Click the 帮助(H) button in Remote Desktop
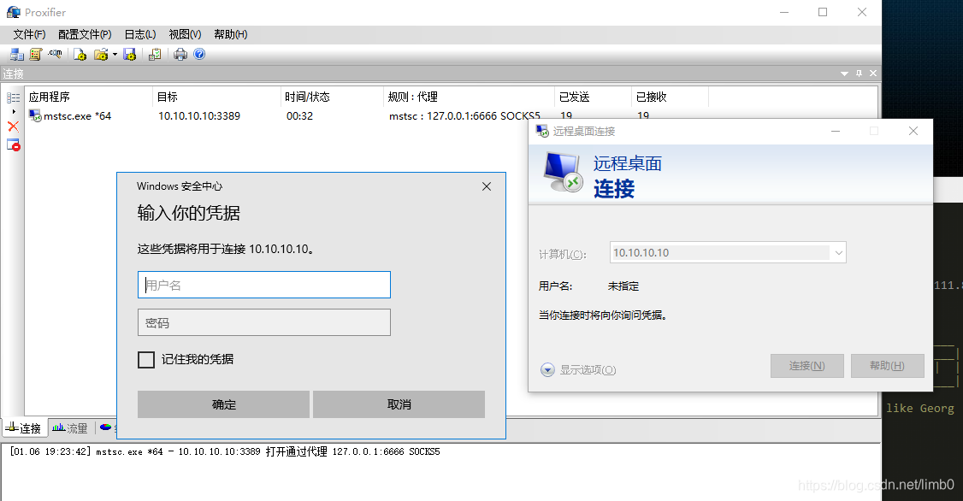This screenshot has width=963, height=501. click(x=888, y=366)
